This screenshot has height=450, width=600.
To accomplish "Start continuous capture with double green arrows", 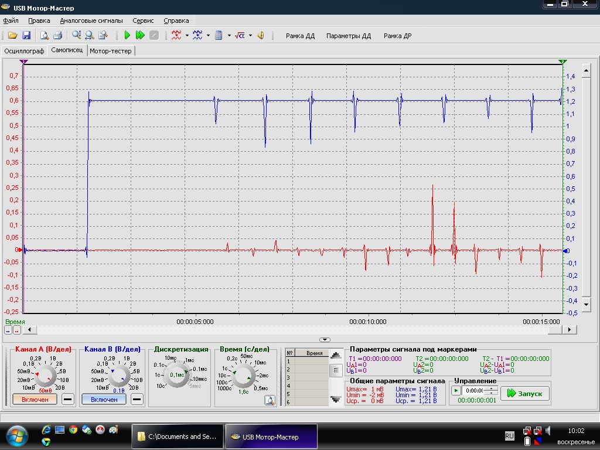I will [140, 36].
